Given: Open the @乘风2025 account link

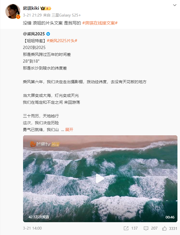Looking at the screenshot, I should click(x=34, y=34).
